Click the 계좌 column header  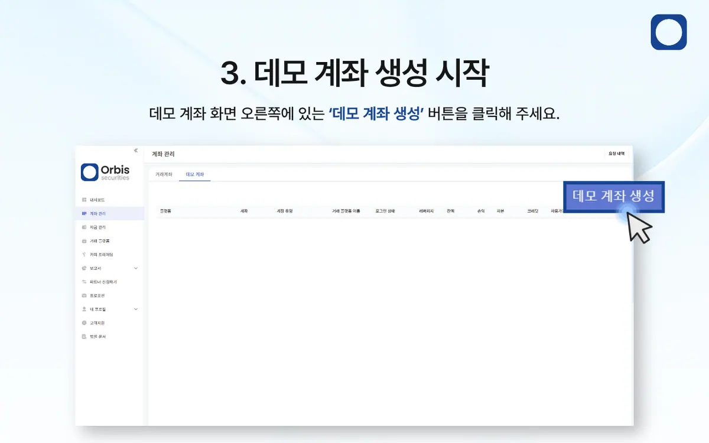[x=244, y=211]
